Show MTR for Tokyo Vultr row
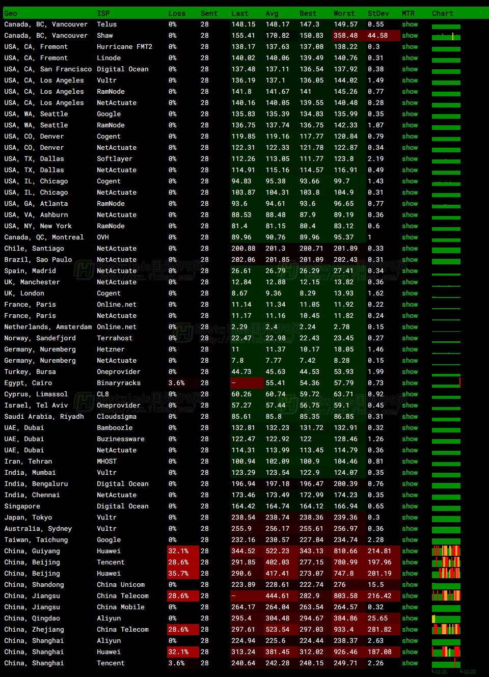 point(410,518)
